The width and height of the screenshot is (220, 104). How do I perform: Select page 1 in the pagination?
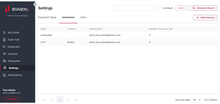[60, 100]
